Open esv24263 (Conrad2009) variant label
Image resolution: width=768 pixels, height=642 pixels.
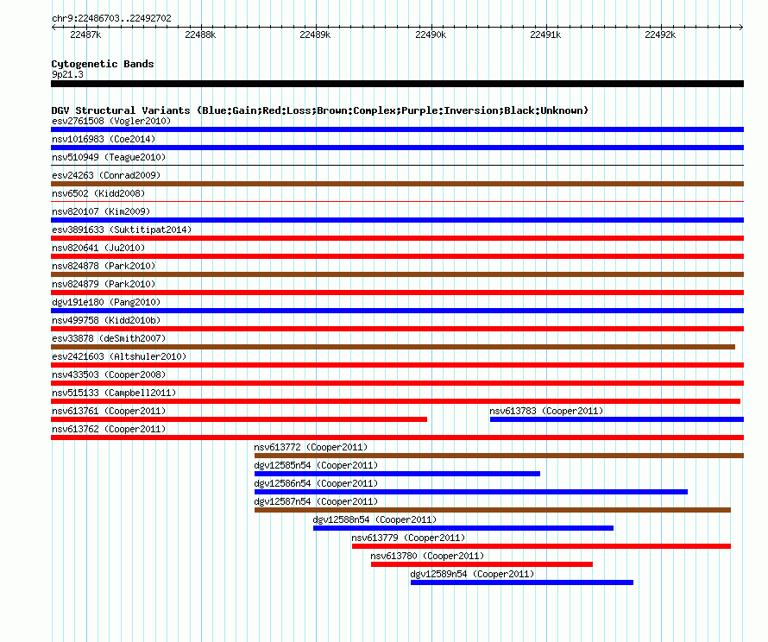(106, 175)
